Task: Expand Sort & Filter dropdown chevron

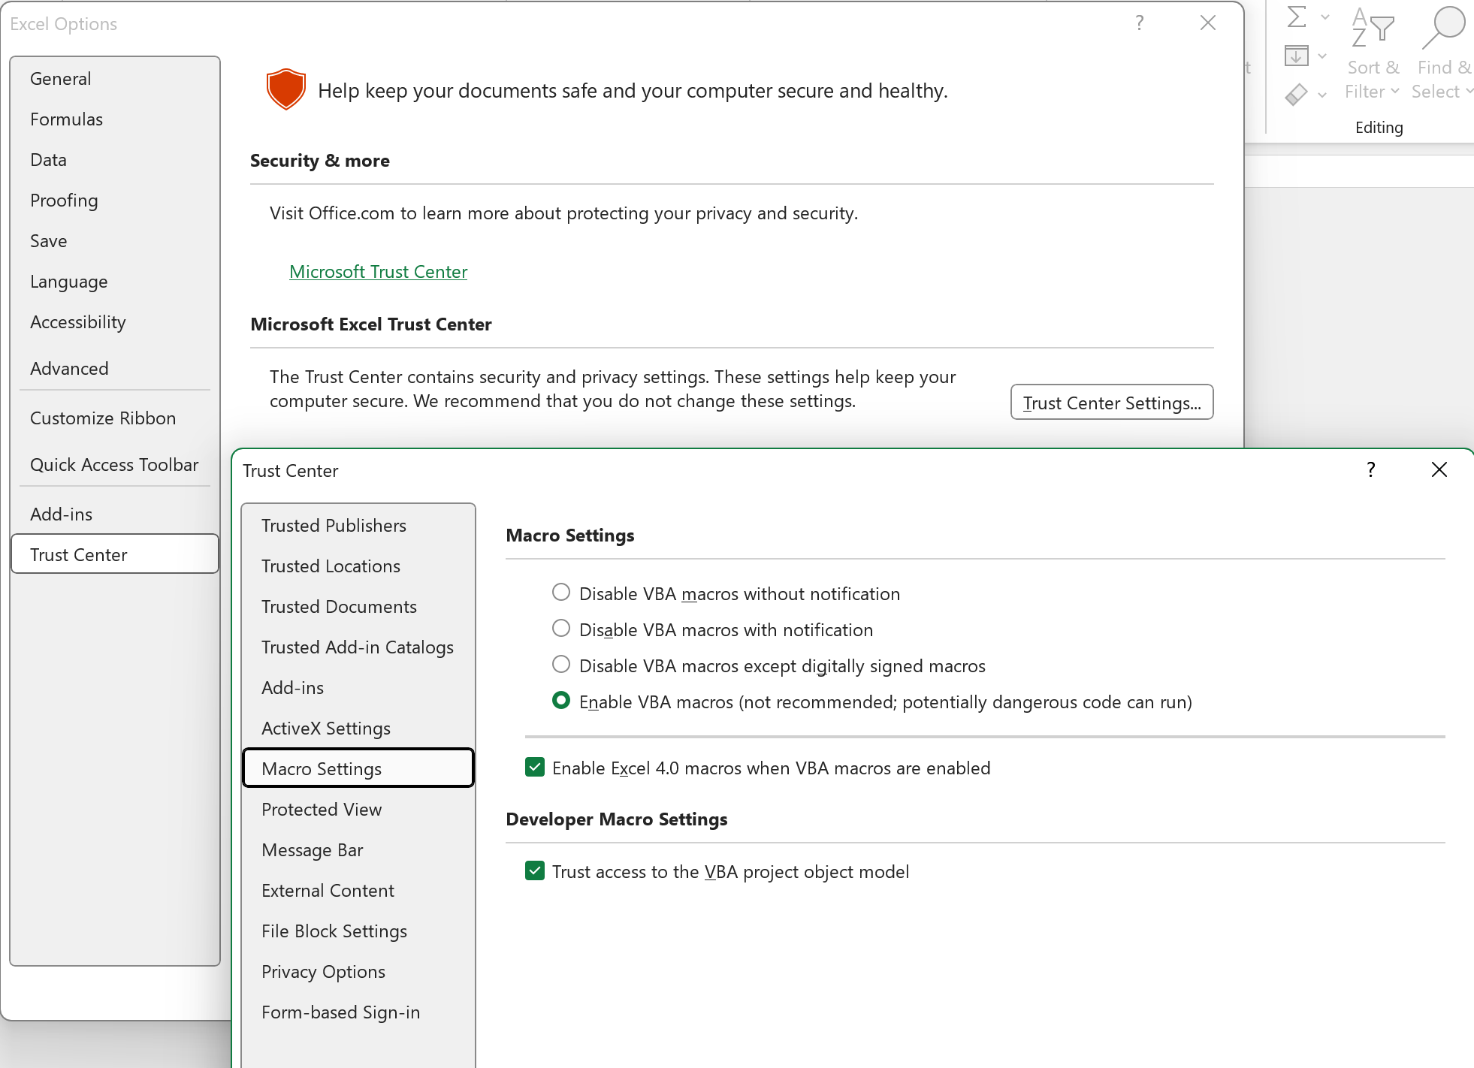Action: pyautogui.click(x=1395, y=92)
